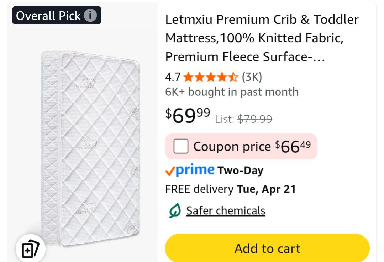Open the Letmxiu Premium Crib Mattress title
The width and height of the screenshot is (384, 262).
[x=262, y=38]
